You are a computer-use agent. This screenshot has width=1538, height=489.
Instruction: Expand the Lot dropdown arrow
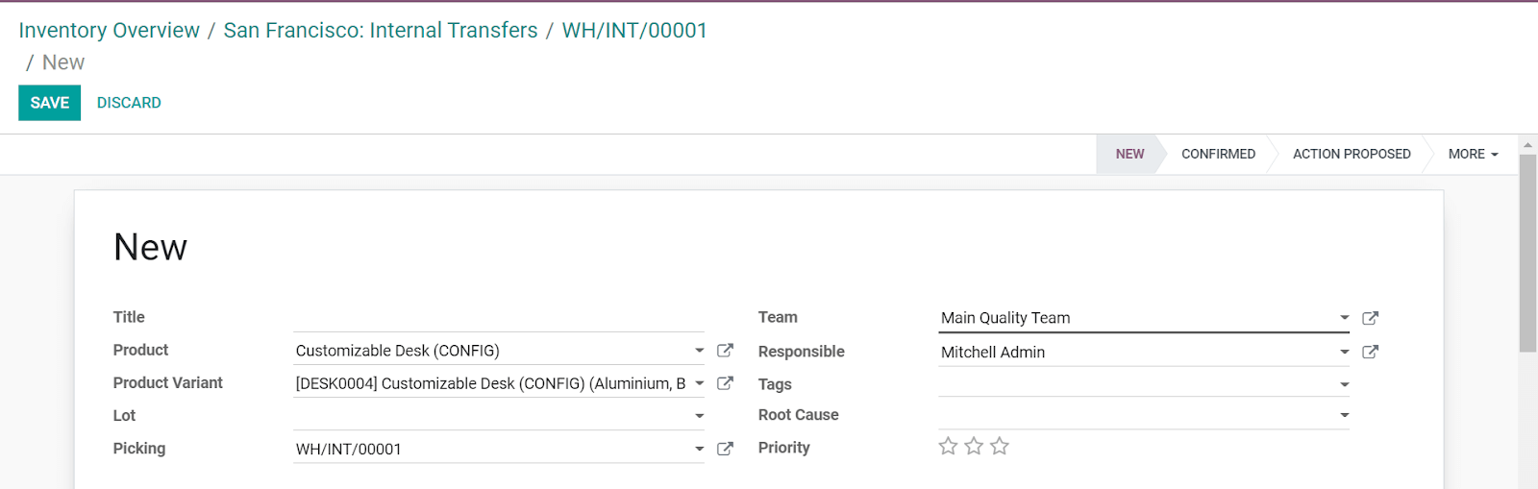click(x=700, y=416)
